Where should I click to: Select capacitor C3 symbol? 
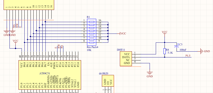tap(177, 45)
